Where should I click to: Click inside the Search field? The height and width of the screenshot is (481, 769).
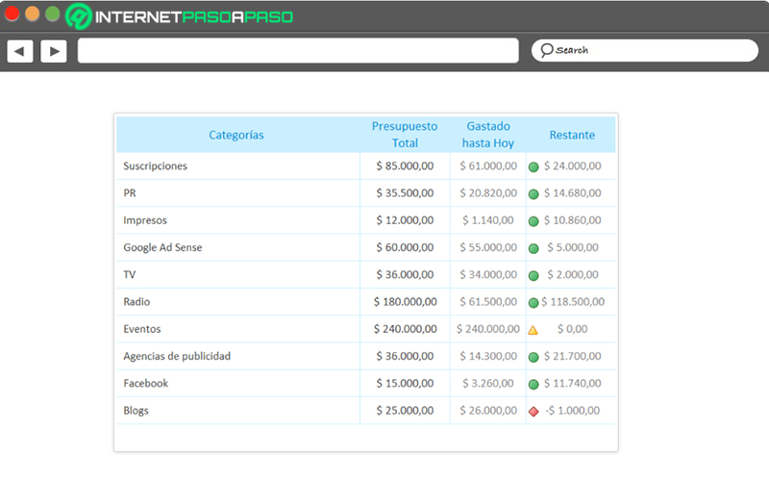(645, 51)
